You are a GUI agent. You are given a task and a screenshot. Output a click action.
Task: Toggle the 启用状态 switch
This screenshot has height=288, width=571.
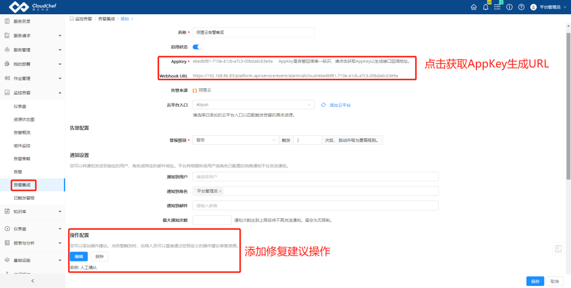pos(197,47)
